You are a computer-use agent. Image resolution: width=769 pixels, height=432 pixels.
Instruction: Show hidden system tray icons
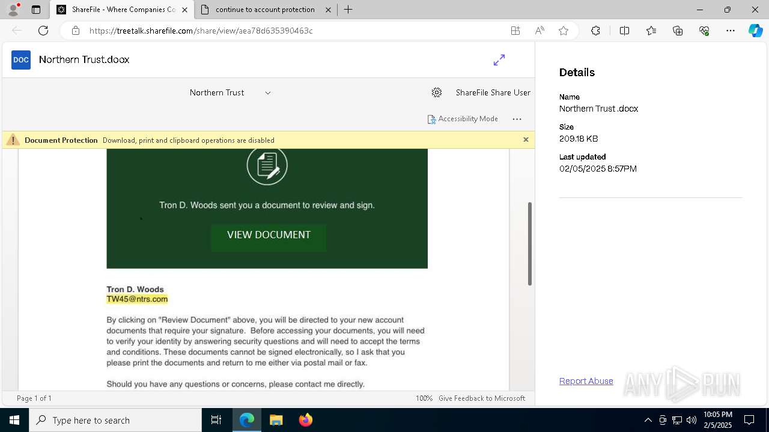coord(648,420)
